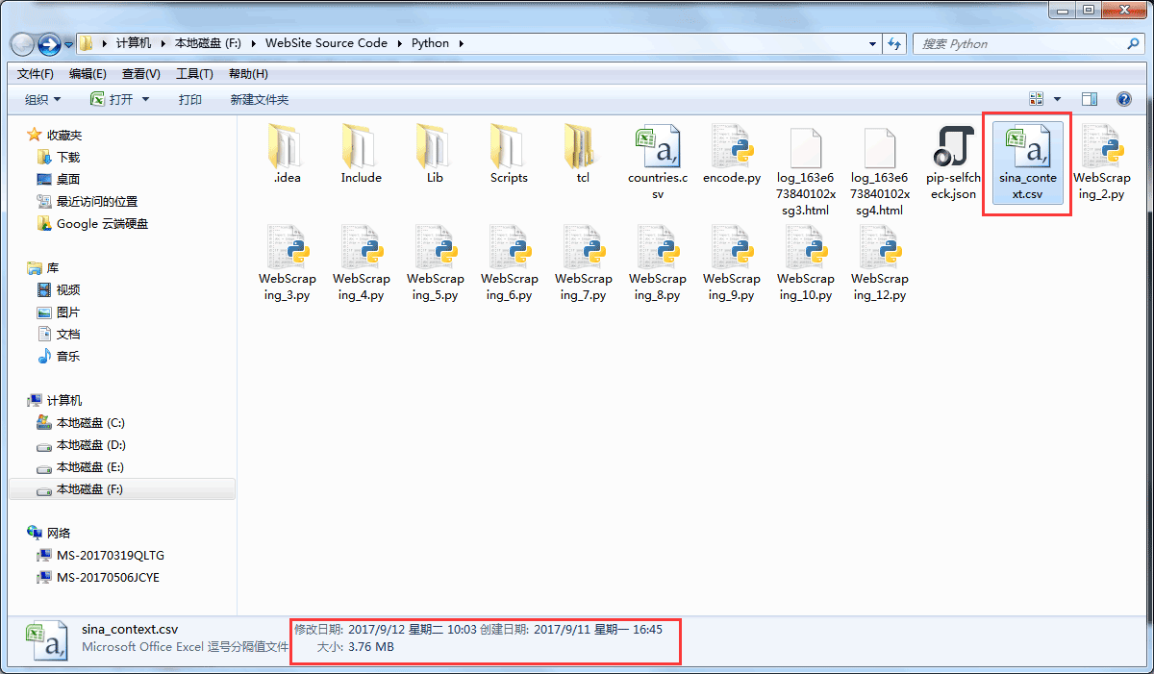Viewport: 1154px width, 674px height.
Task: Click the refresh button beside address bar
Action: (x=894, y=43)
